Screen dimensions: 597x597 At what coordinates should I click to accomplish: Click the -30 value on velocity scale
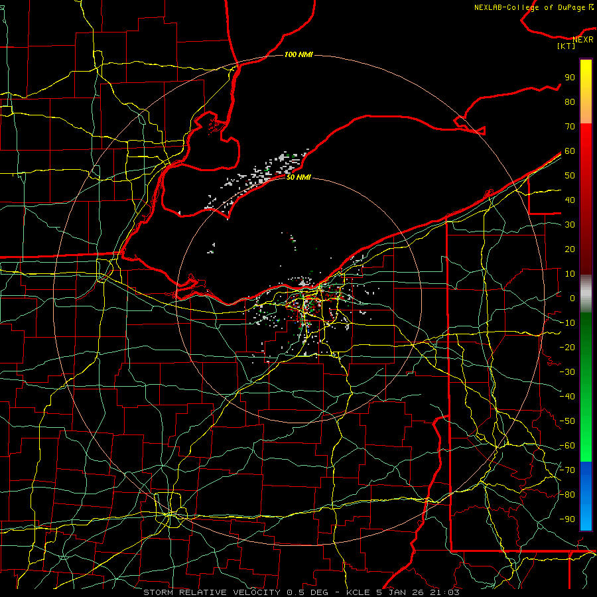567,372
